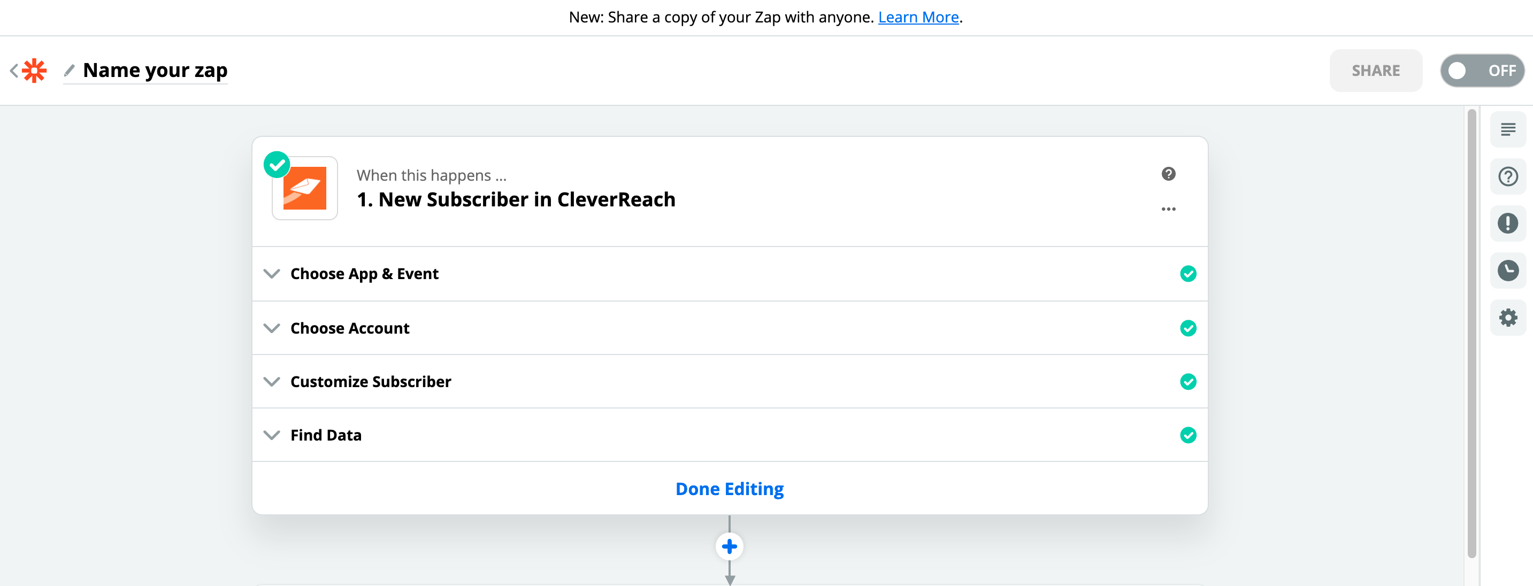1533x586 pixels.
Task: Click the Choose App & Event green checkmark
Action: 1188,274
